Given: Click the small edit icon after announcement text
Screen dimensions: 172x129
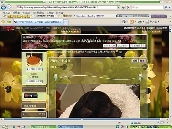Looking at the screenshot, I should pyautogui.click(x=120, y=52).
